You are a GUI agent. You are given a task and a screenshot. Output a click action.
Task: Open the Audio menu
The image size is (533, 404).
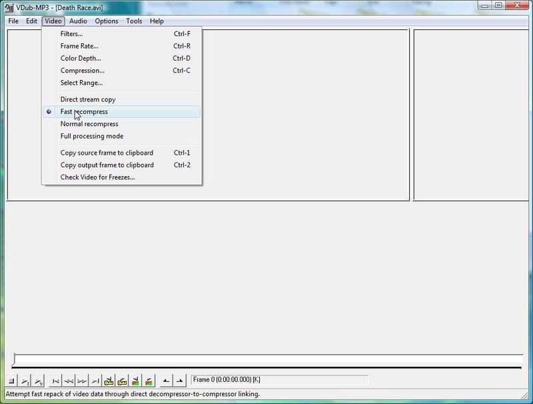(x=78, y=21)
